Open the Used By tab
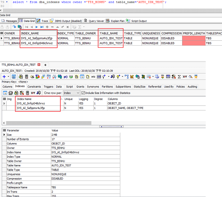 point(169,87)
